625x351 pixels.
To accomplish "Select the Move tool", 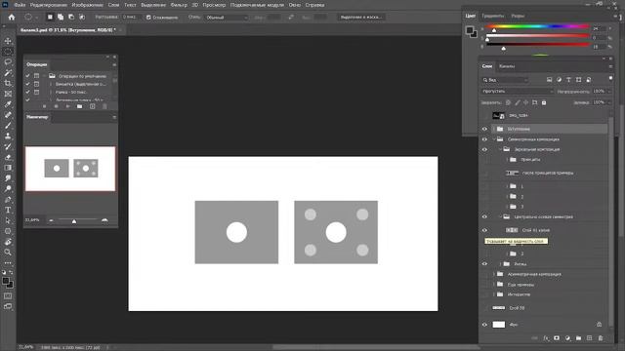I will tap(8, 41).
